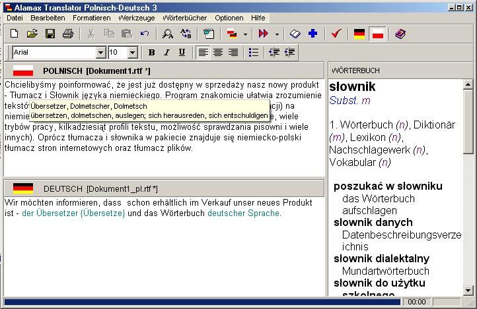Image resolution: width=477 pixels, height=309 pixels.
Task: Toggle italic formatting
Action: pos(166,53)
